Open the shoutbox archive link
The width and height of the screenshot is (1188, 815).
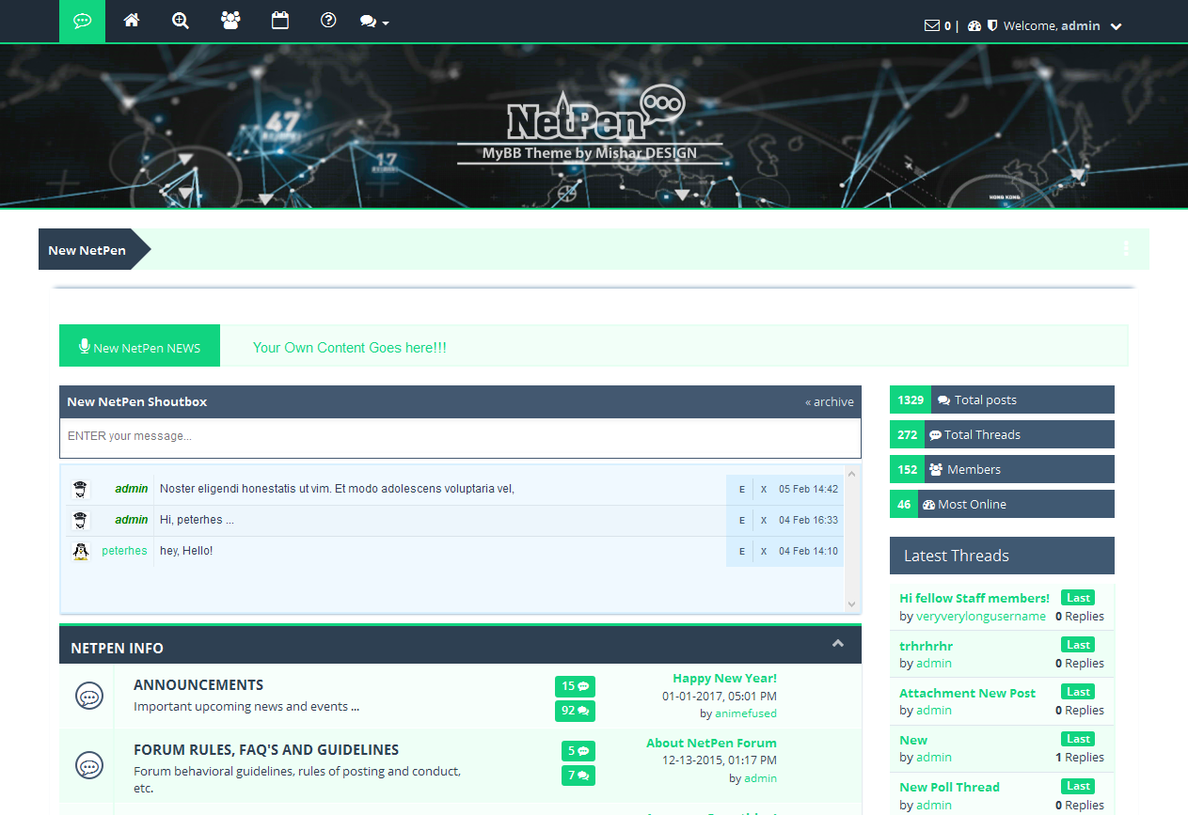(830, 402)
